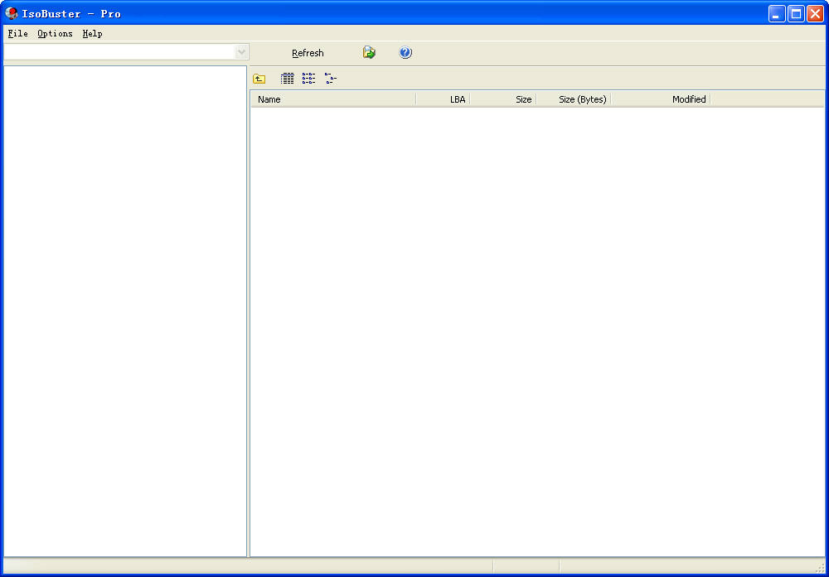This screenshot has height=577, width=829.
Task: Click the IsoBuster app icon in title bar
Action: tap(11, 13)
